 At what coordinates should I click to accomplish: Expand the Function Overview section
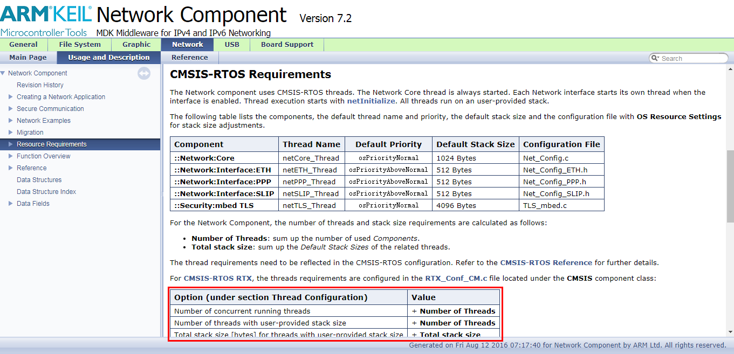coord(10,156)
